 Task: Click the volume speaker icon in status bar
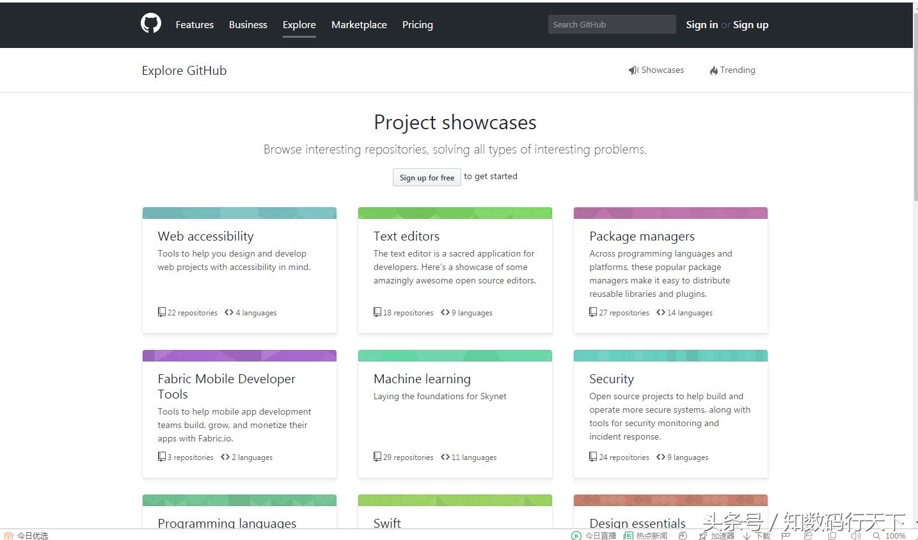pyautogui.click(x=855, y=536)
